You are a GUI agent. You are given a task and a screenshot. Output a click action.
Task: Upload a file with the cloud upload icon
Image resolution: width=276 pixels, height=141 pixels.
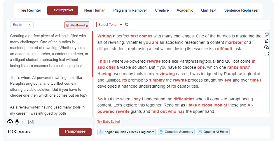(x=10, y=122)
